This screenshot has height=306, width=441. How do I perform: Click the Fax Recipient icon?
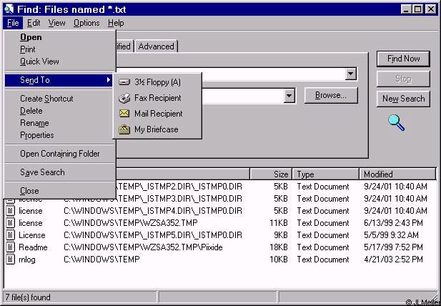point(124,98)
